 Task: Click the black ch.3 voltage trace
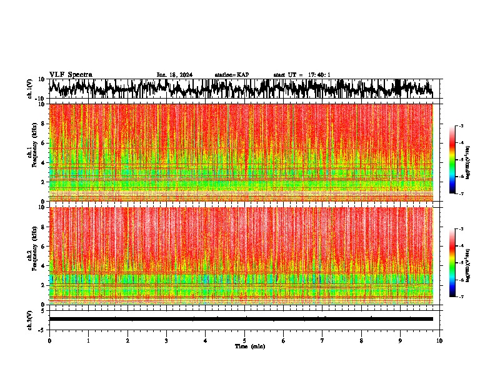[241, 319]
